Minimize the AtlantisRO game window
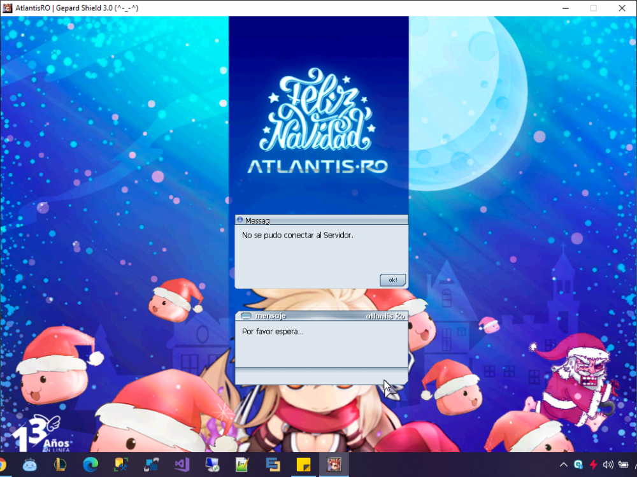 (564, 8)
